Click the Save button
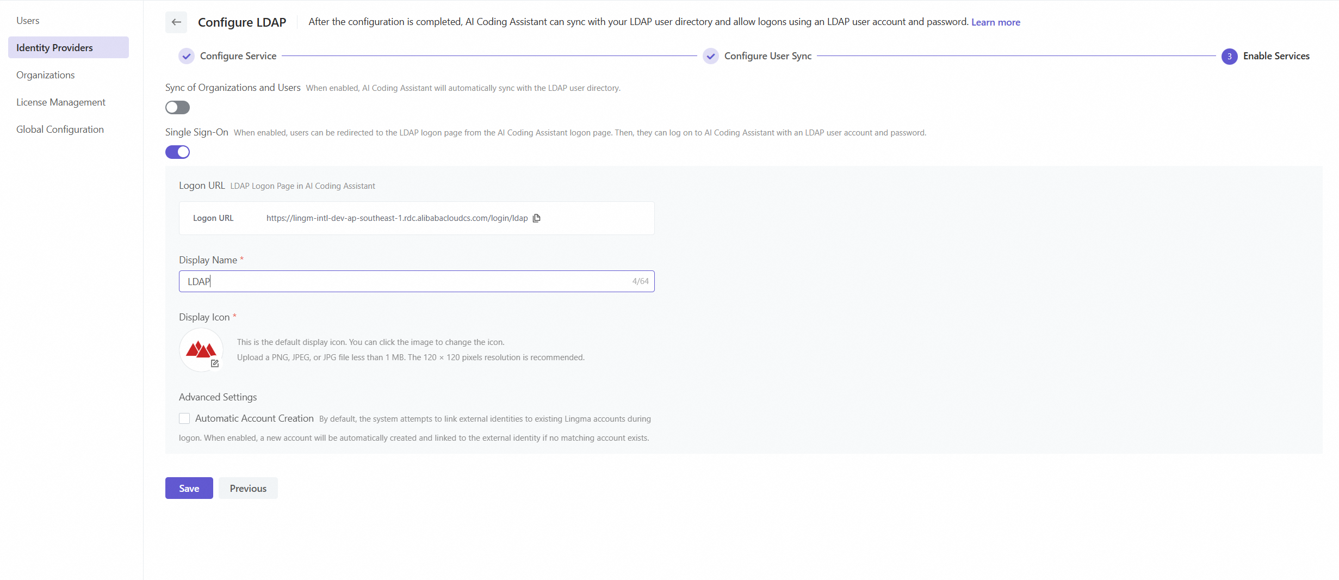The height and width of the screenshot is (580, 1339). pyautogui.click(x=189, y=488)
